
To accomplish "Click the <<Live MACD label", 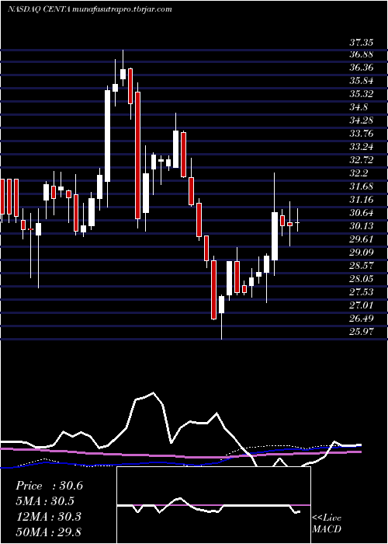I will coord(327,524).
